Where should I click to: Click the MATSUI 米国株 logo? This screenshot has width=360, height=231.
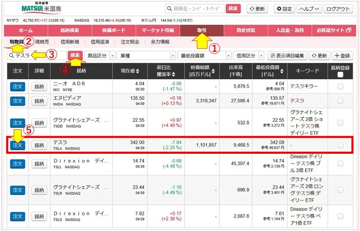[x=41, y=8]
